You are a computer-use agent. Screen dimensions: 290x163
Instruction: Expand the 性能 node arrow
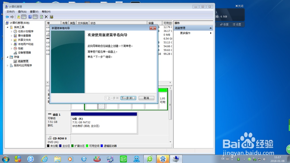point(12,48)
